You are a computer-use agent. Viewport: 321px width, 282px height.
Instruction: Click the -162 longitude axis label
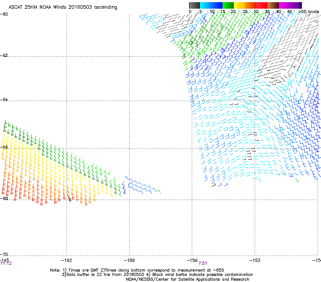pyautogui.click(x=66, y=260)
